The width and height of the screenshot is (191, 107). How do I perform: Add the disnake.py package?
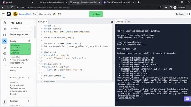coord(29,101)
